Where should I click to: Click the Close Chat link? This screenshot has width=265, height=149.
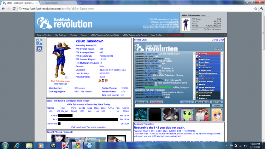(218, 40)
